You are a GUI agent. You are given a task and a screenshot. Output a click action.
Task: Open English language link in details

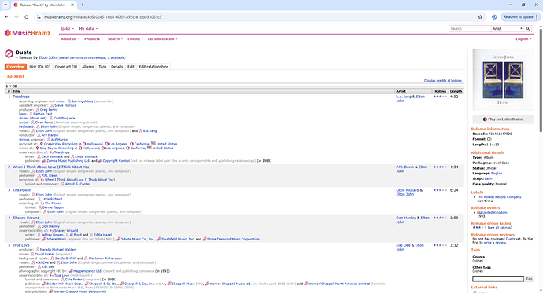(497, 174)
